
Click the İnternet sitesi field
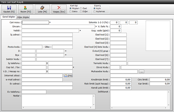tap(42, 76)
